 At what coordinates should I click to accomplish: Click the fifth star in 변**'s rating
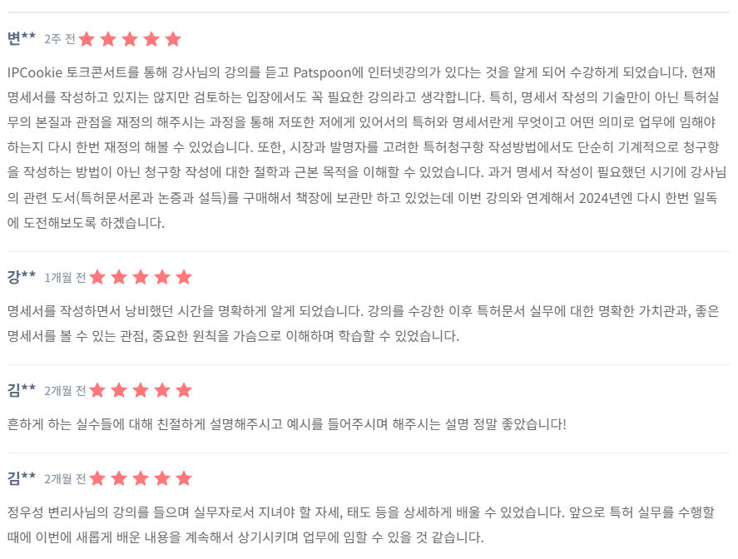click(173, 39)
